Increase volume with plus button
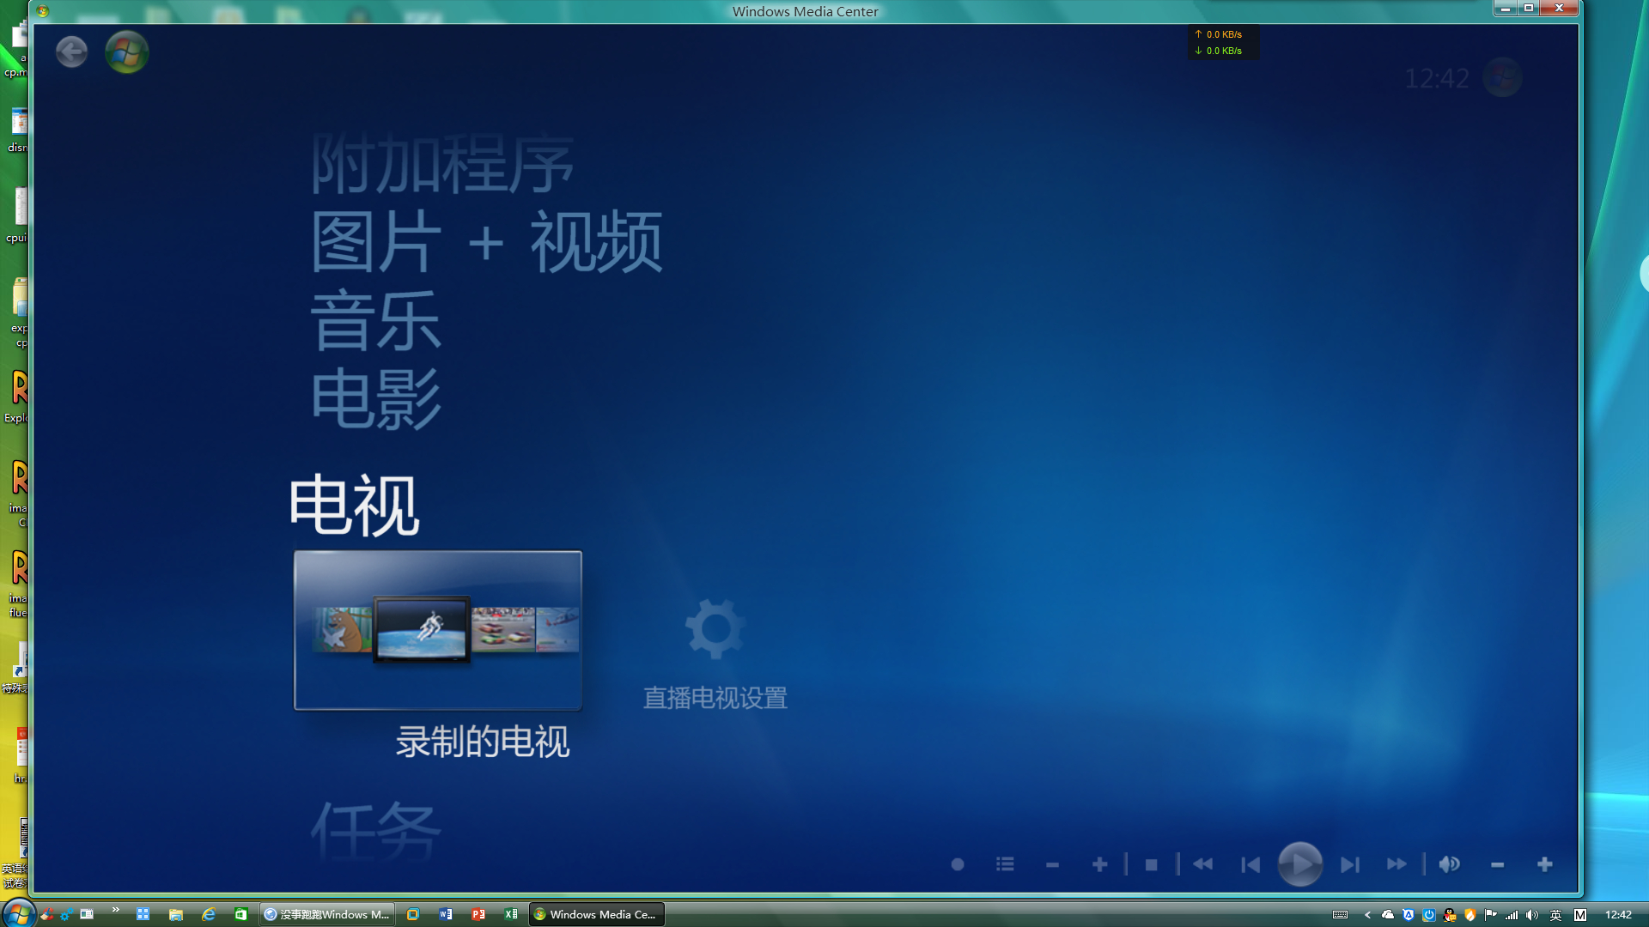The image size is (1649, 927). coord(1545,864)
